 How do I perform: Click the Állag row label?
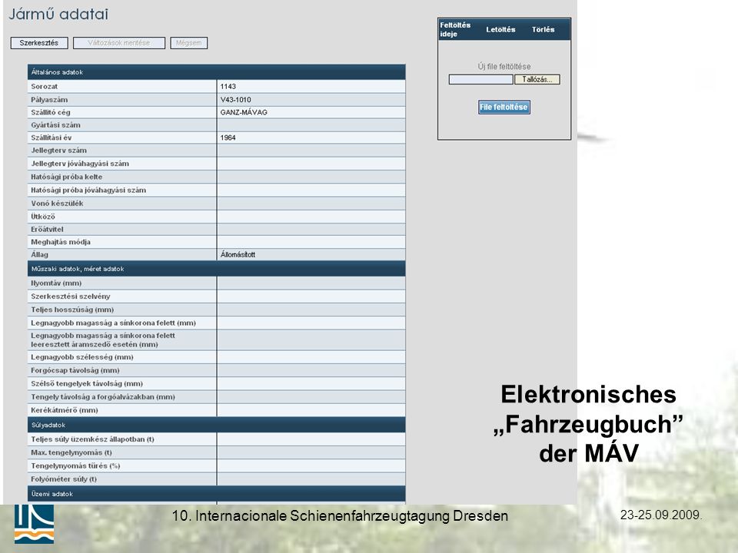(x=39, y=254)
